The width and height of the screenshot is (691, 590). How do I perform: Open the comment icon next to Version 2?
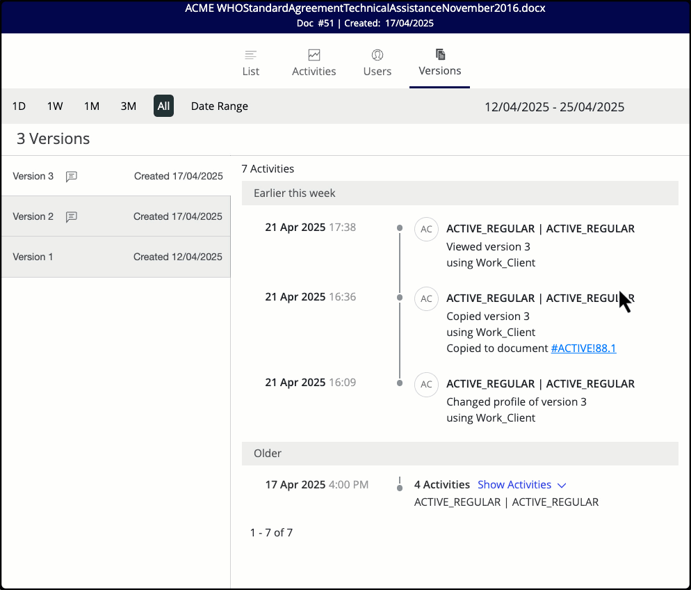click(x=71, y=216)
